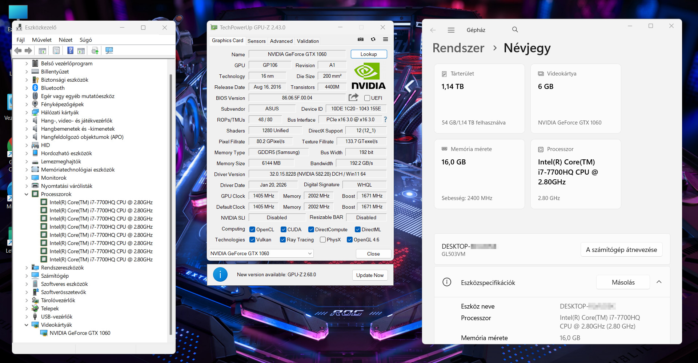Toggle the Vulkan checkbox
698x363 pixels.
252,240
